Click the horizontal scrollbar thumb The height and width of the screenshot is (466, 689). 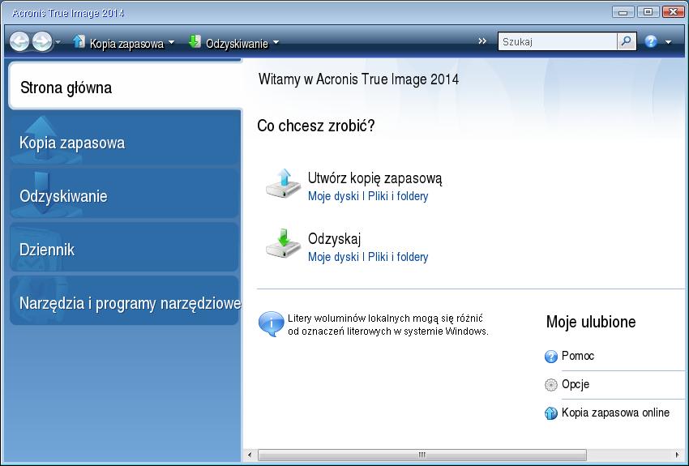tap(422, 455)
